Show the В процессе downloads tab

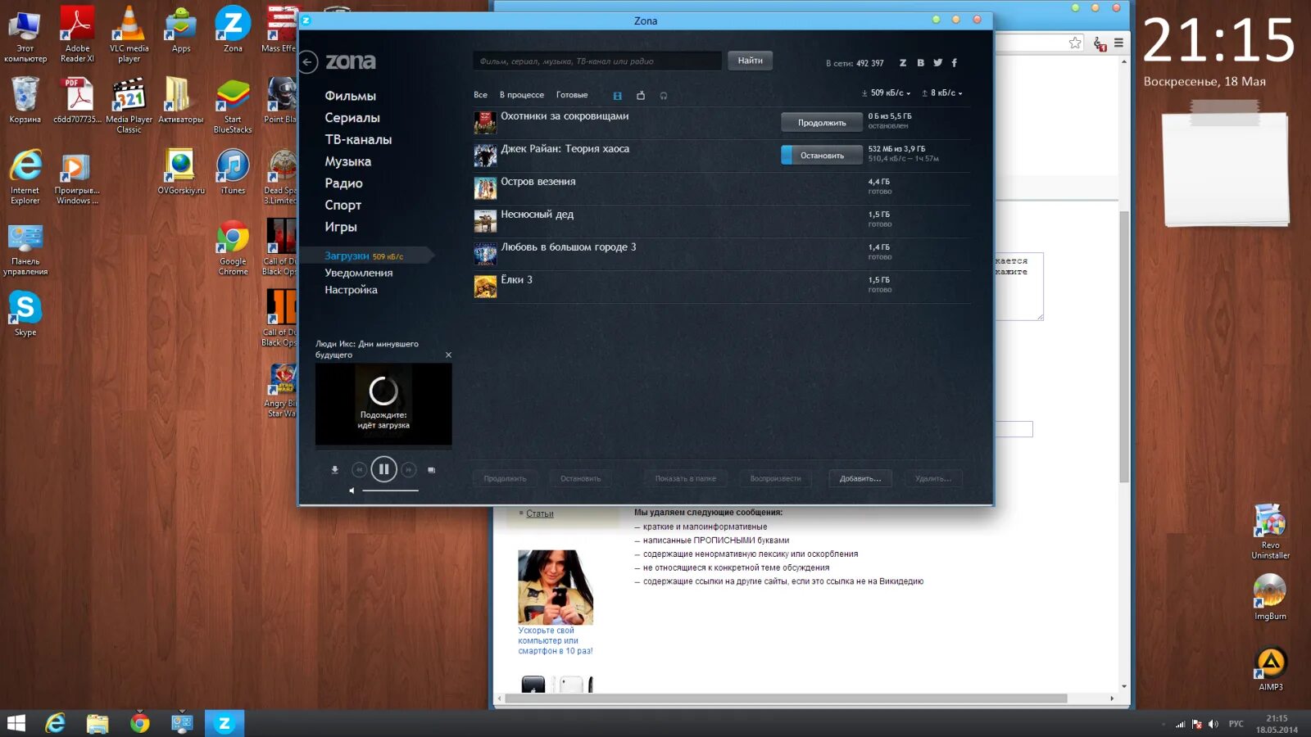[522, 95]
